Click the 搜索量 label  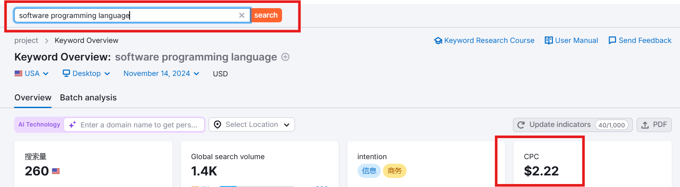pyautogui.click(x=36, y=157)
